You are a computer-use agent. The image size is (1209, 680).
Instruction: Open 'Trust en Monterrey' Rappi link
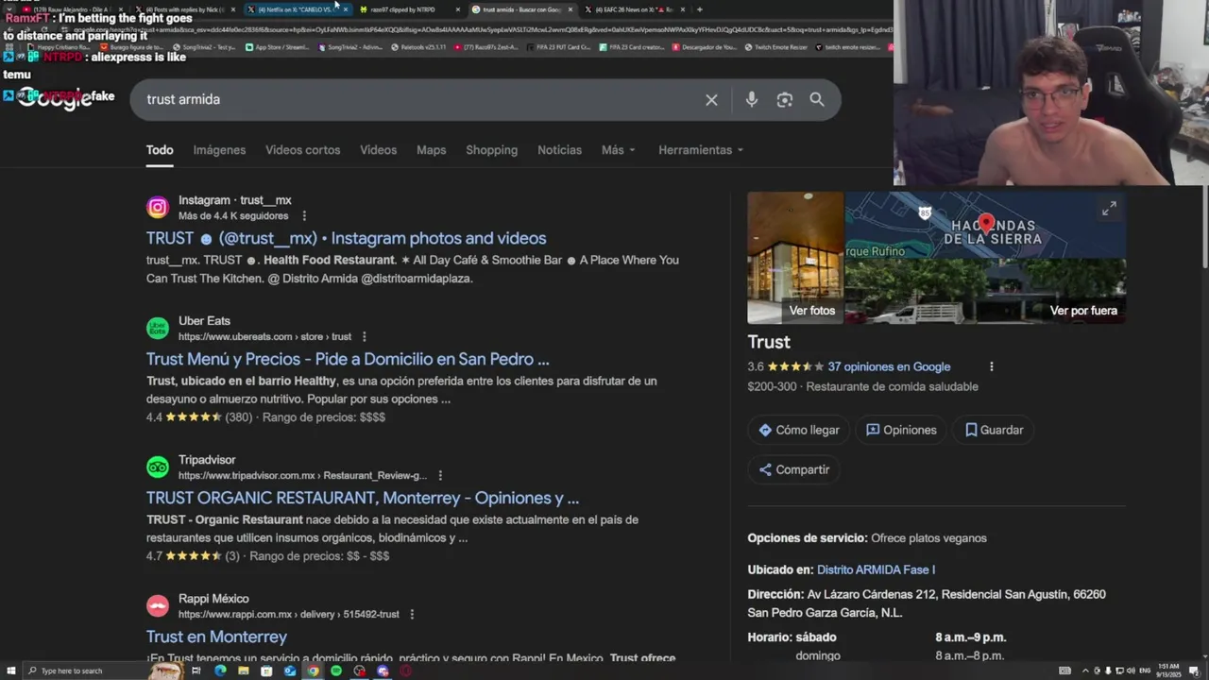tap(216, 637)
